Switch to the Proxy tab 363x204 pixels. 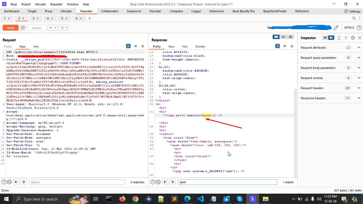coord(49,11)
